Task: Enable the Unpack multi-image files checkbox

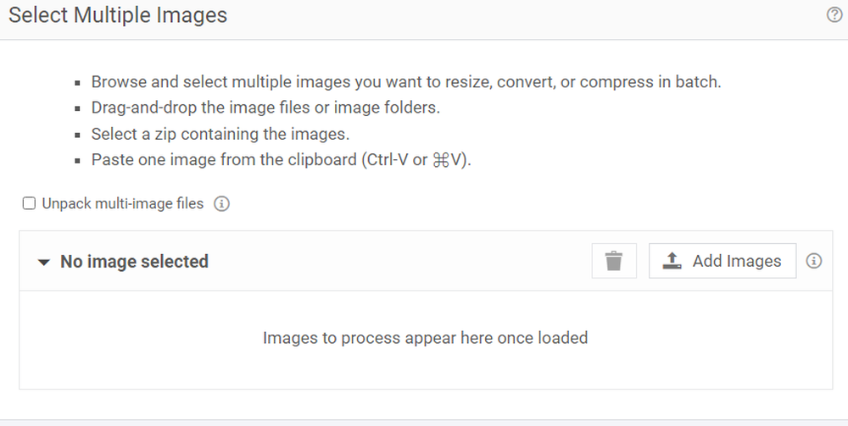Action: pos(29,203)
